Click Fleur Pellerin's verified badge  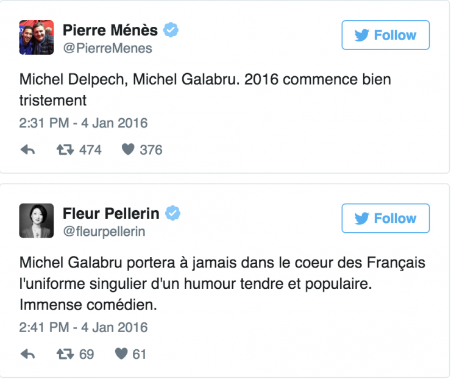click(x=173, y=213)
